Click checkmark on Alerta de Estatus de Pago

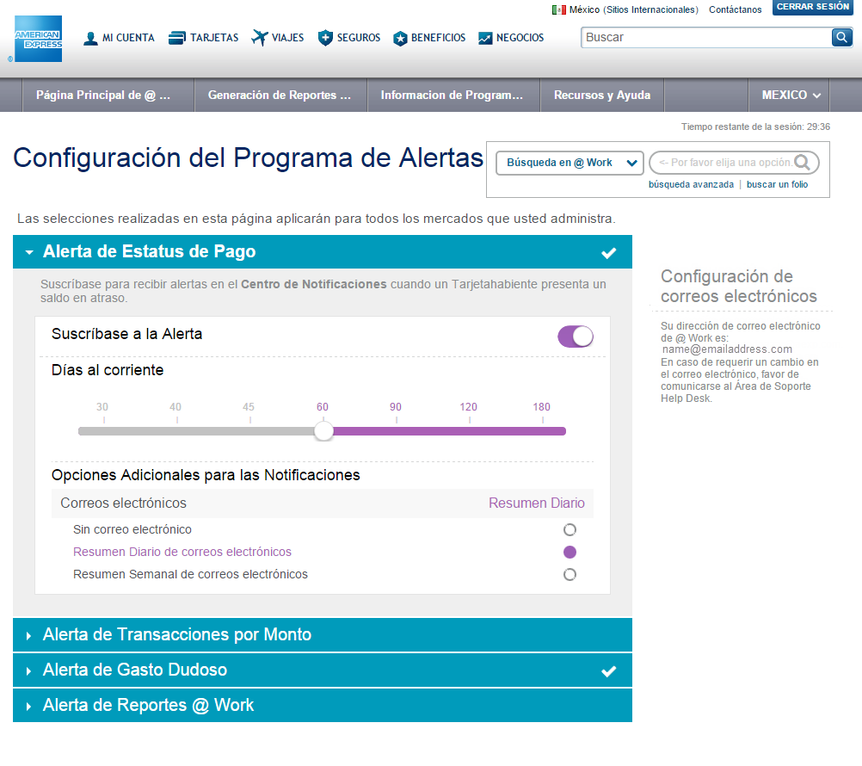(608, 253)
